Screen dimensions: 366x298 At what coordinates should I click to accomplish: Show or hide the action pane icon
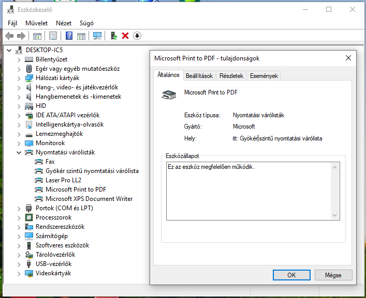pos(81,36)
